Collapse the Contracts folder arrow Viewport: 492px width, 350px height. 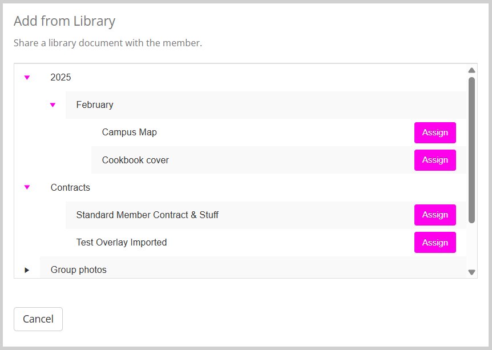click(27, 187)
